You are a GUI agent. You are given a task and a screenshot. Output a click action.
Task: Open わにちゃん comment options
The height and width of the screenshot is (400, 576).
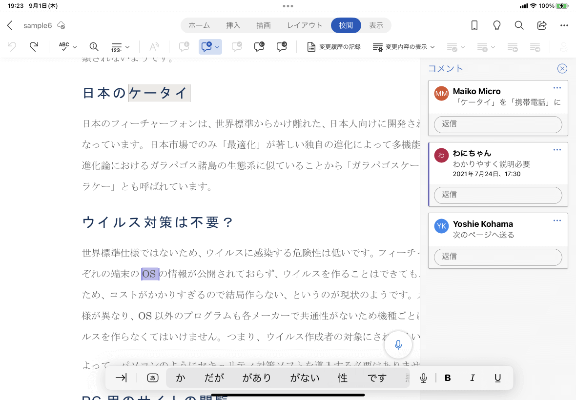pyautogui.click(x=557, y=150)
